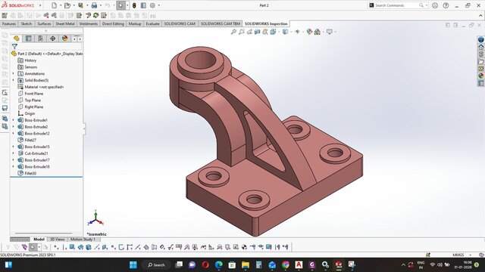Open File Explorer folder icon in task pane
This screenshot has width=485, height=272.
point(481,61)
